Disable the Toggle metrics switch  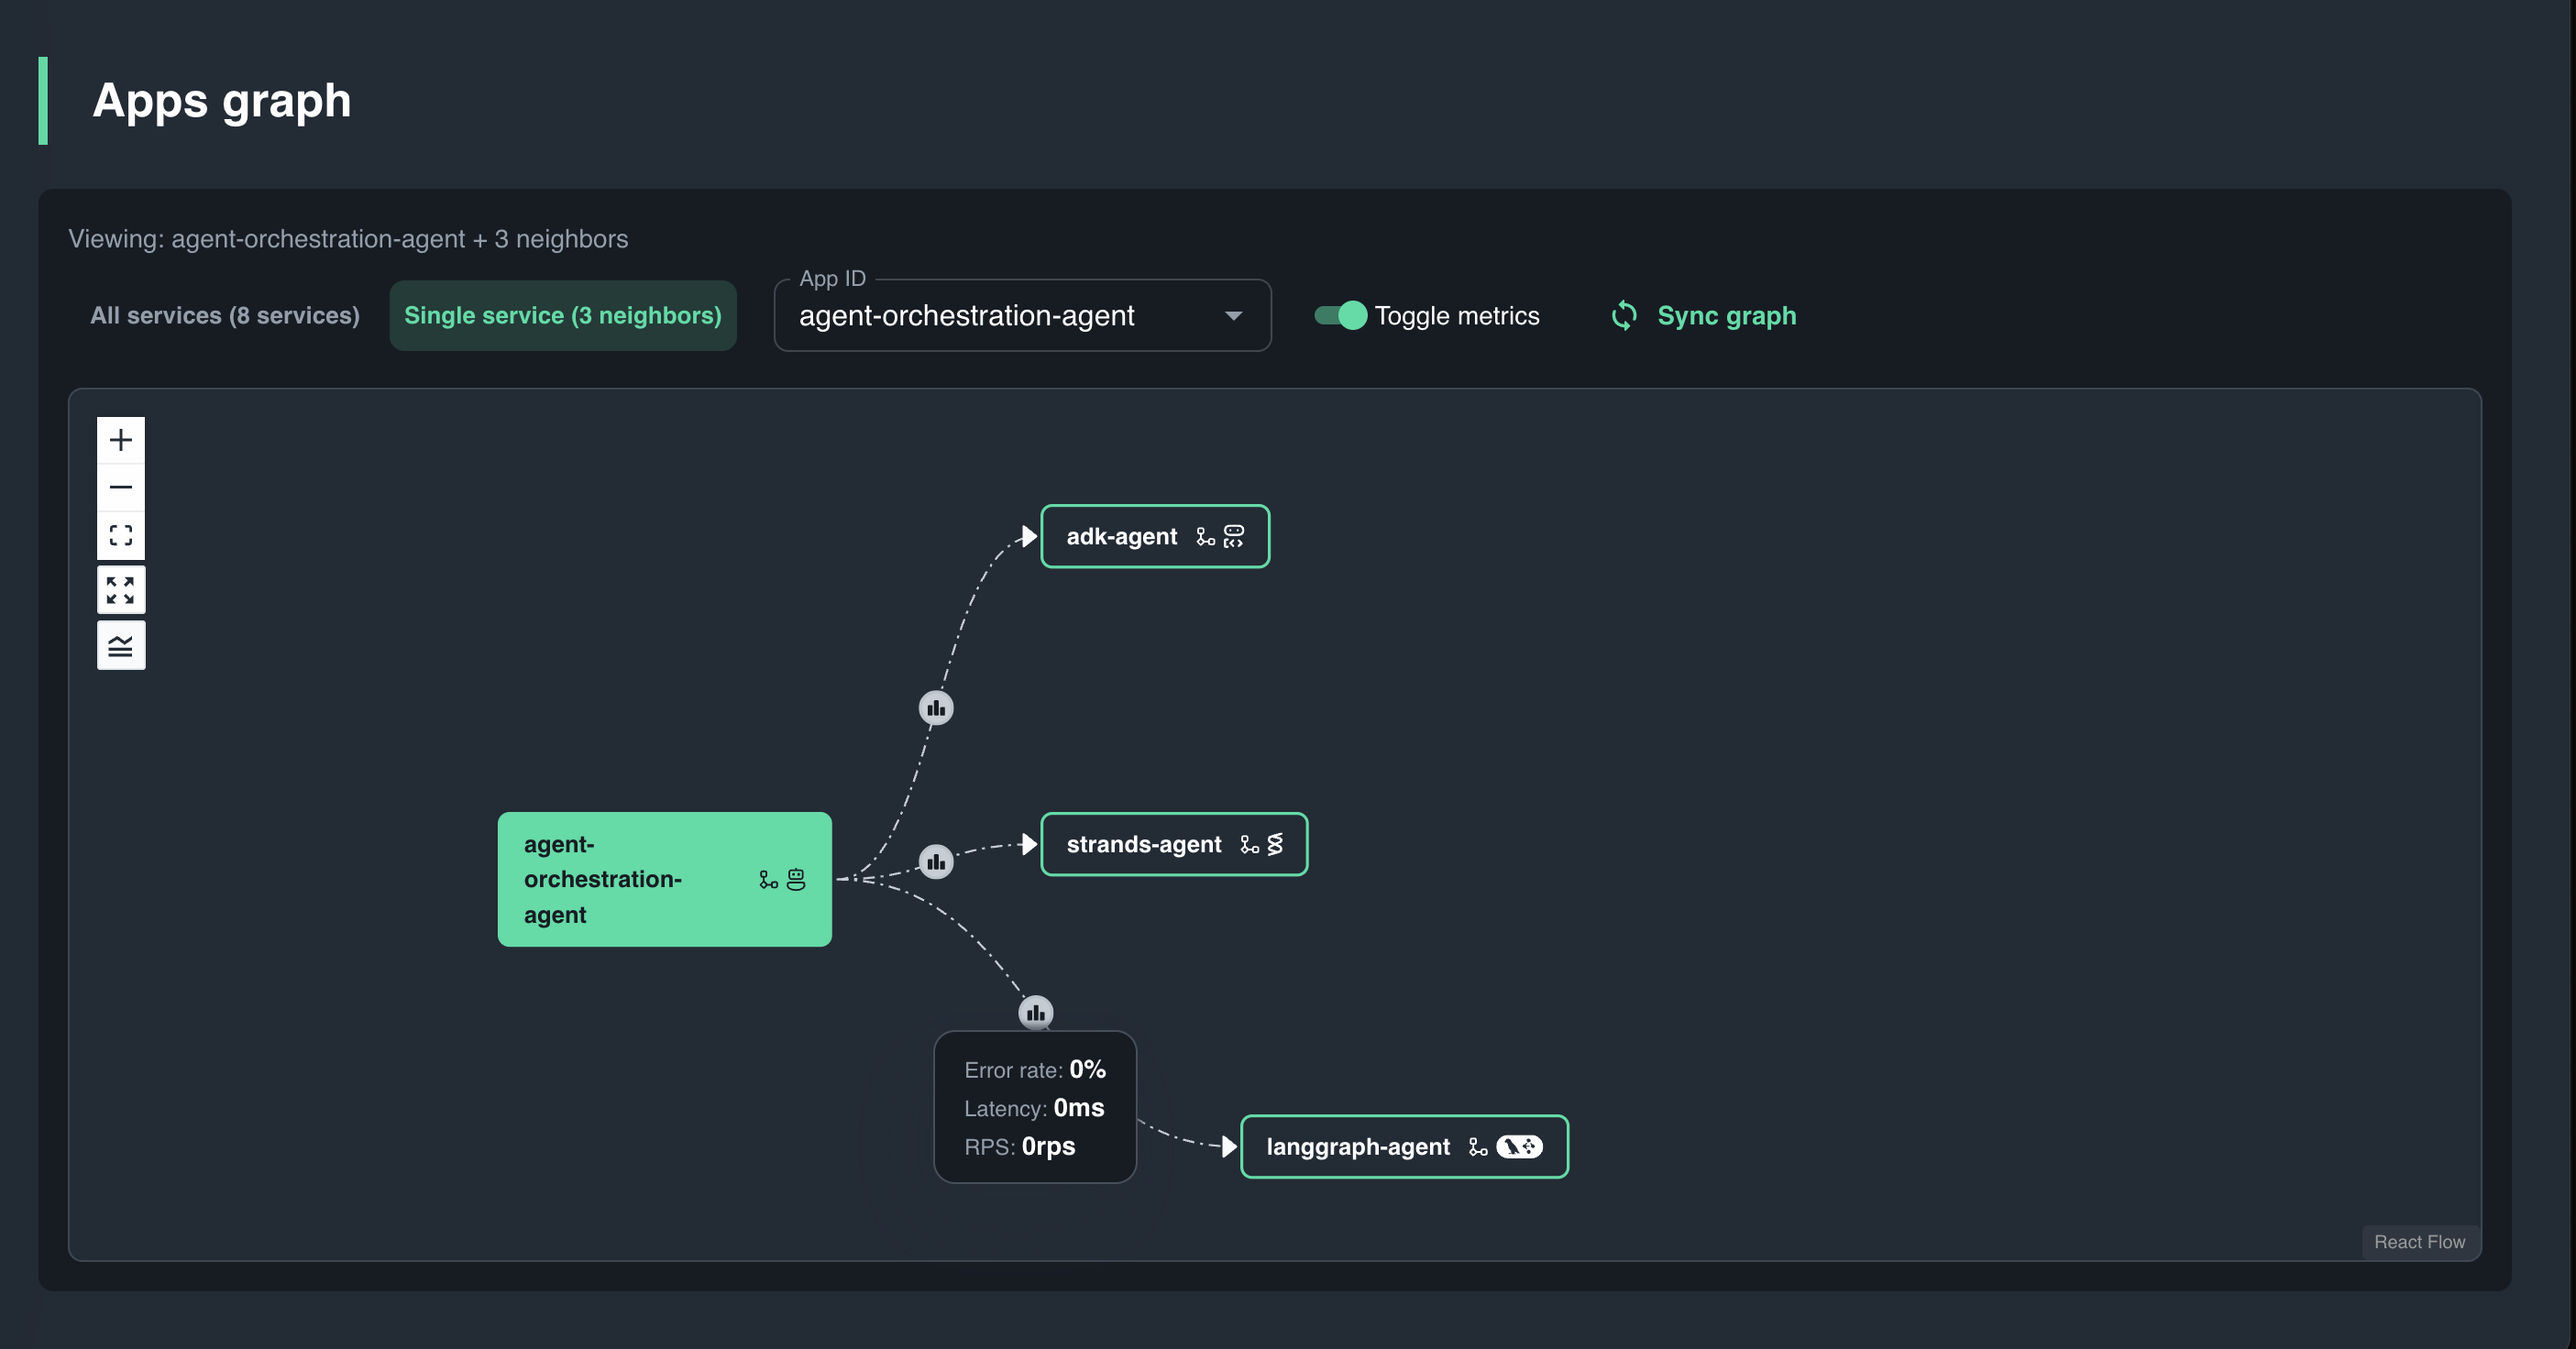pos(1340,316)
